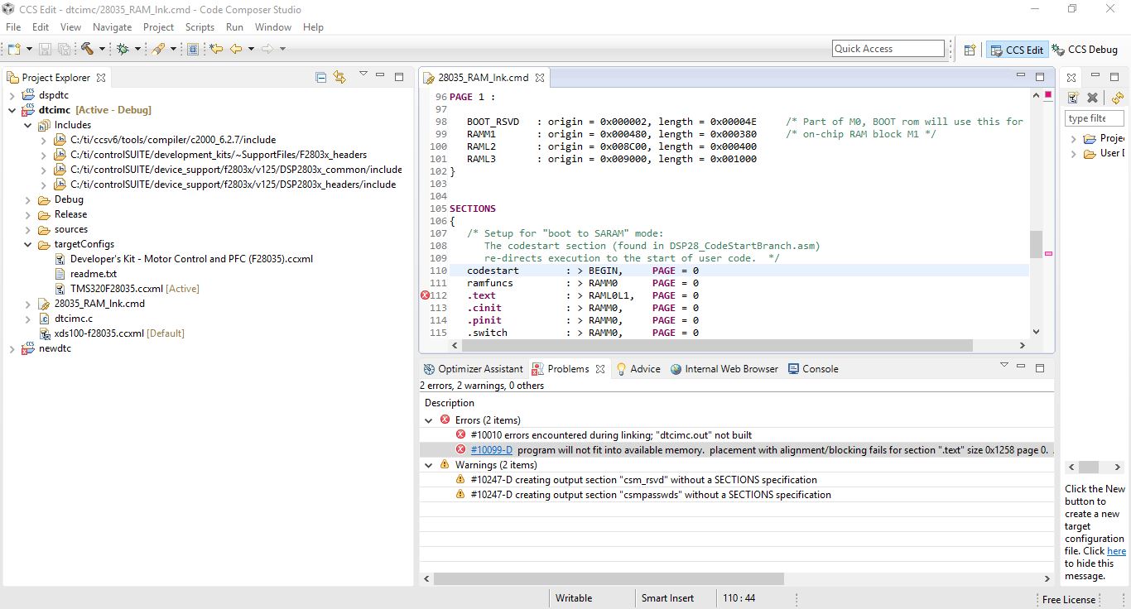The height and width of the screenshot is (609, 1131).
Task: Click the 'here' link to hide message
Action: [x=1116, y=551]
